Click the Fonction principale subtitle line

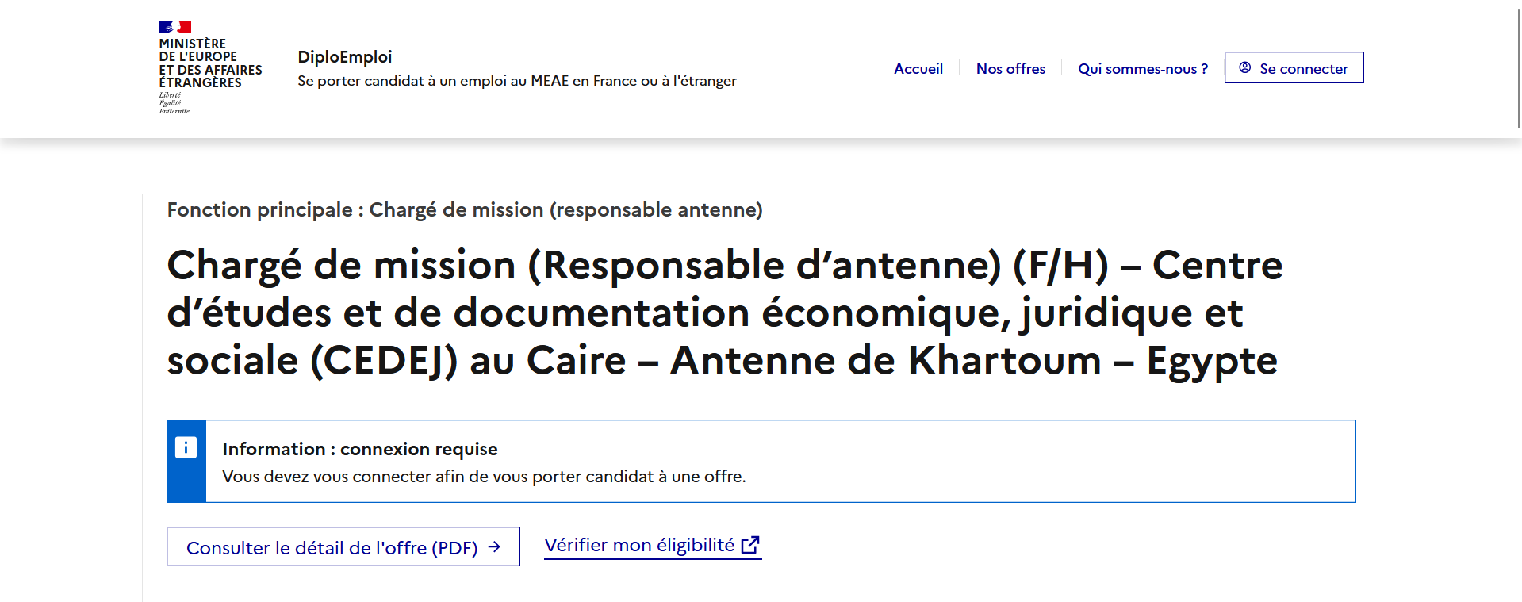[465, 210]
